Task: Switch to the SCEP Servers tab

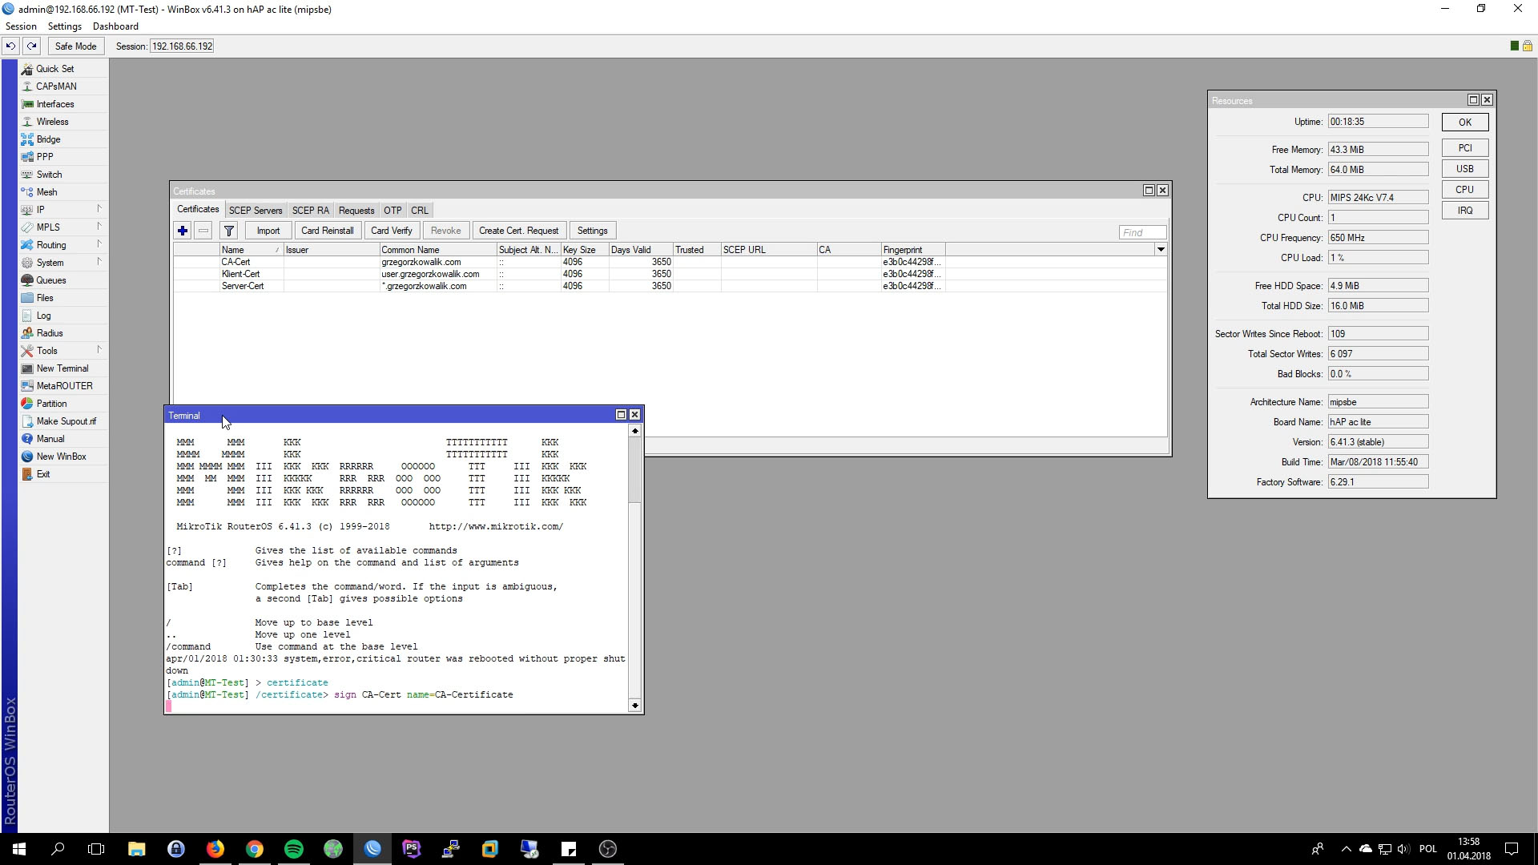Action: (x=253, y=209)
